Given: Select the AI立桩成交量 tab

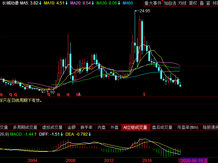Looking at the screenshot, I should pyautogui.click(x=135, y=127).
